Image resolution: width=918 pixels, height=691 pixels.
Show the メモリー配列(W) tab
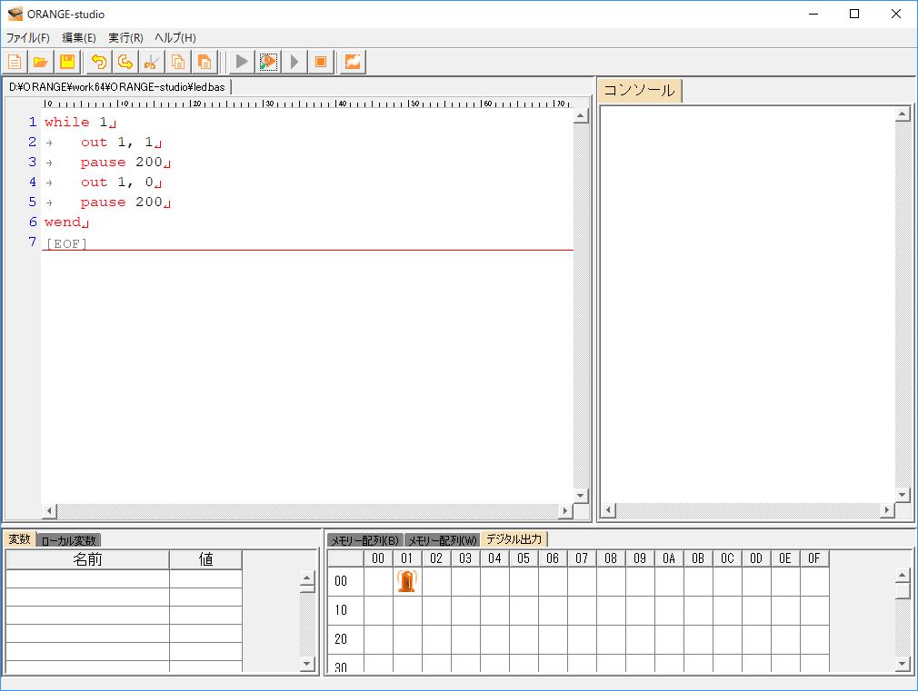pos(442,540)
